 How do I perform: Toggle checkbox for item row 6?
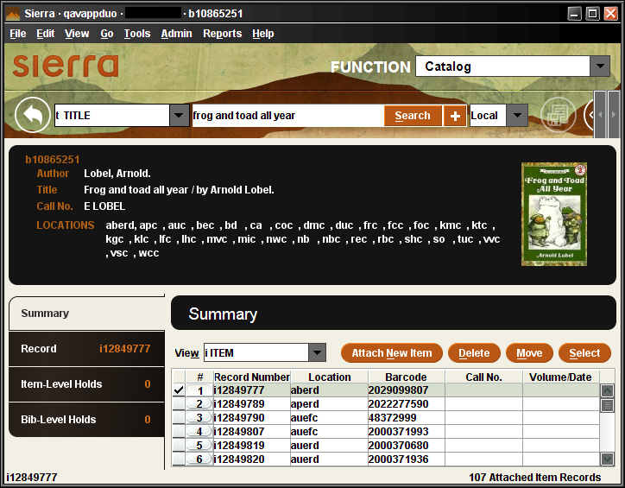(x=179, y=459)
